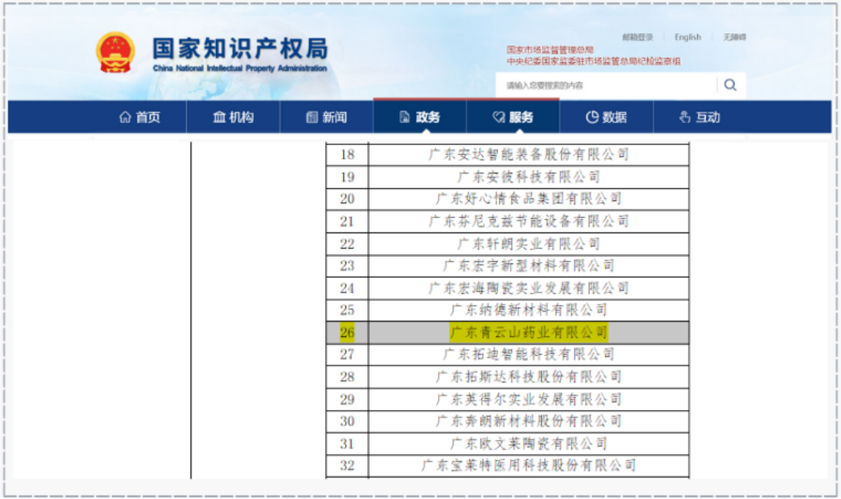Image resolution: width=841 pixels, height=499 pixels.
Task: Click the national emblem logo
Action: 115,52
